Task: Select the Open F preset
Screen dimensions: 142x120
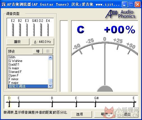Action: (x=28, y=75)
